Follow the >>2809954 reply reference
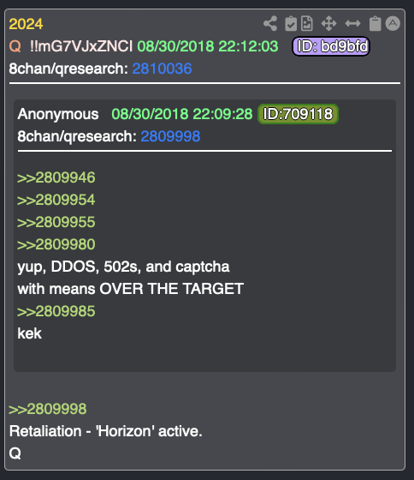The width and height of the screenshot is (414, 480). 56,200
